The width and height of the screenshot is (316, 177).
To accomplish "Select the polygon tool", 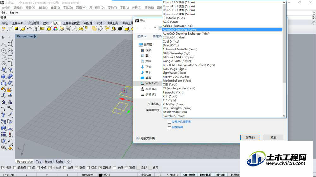I will pos(3,64).
